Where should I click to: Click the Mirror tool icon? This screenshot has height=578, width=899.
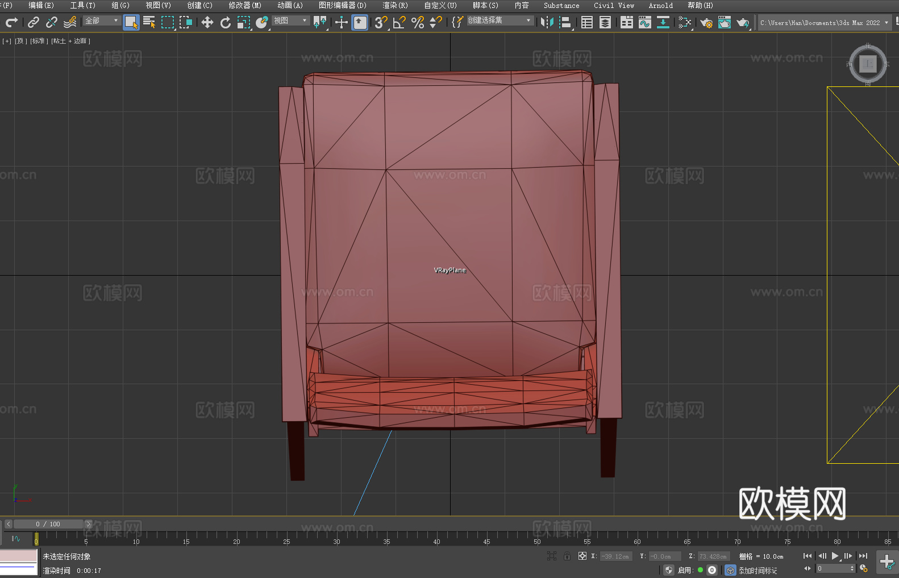[x=547, y=22]
